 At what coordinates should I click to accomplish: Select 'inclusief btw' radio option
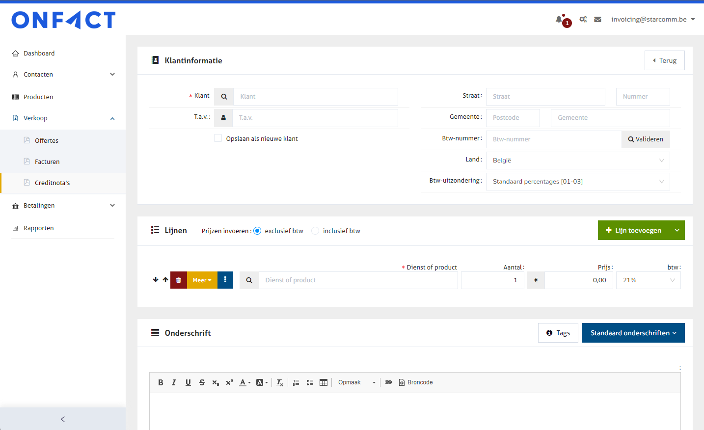pyautogui.click(x=315, y=231)
